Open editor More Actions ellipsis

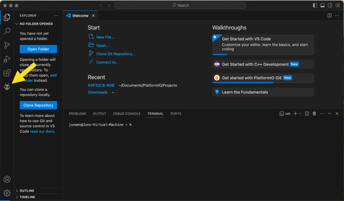tap(337, 15)
